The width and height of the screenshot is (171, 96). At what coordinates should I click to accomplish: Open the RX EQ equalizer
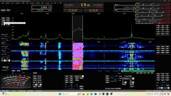click(124, 84)
